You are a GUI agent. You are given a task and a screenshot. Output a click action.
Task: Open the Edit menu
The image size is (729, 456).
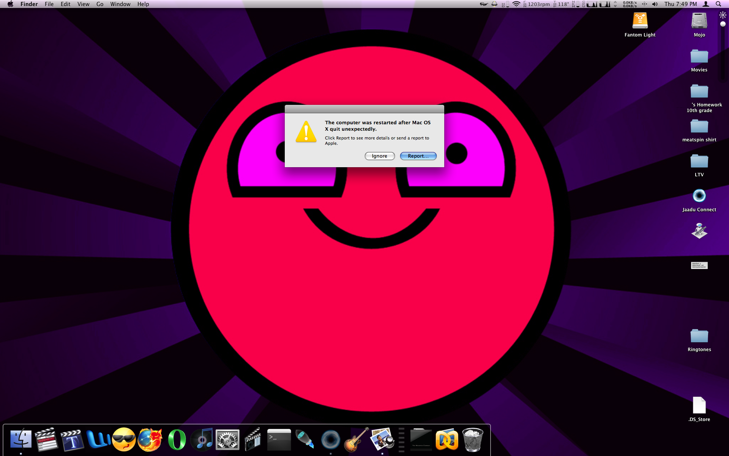click(65, 4)
